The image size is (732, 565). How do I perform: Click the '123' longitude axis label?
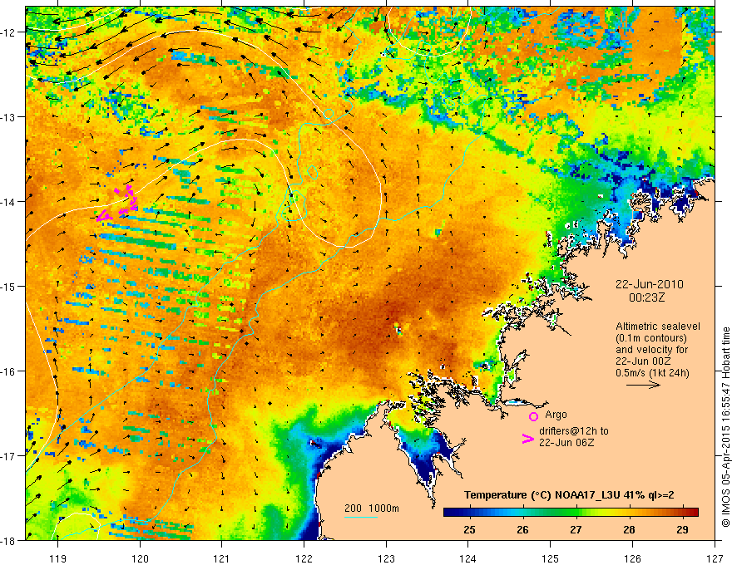point(386,558)
